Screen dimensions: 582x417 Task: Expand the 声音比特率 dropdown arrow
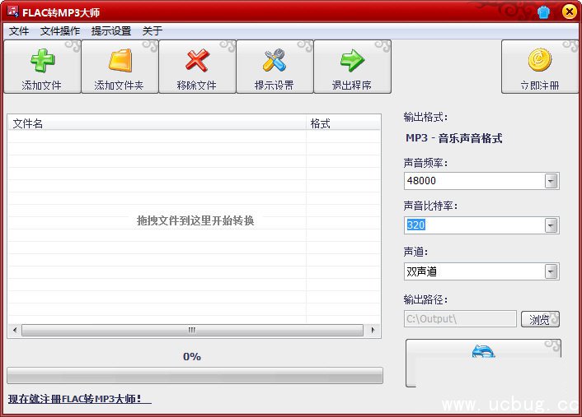click(551, 225)
